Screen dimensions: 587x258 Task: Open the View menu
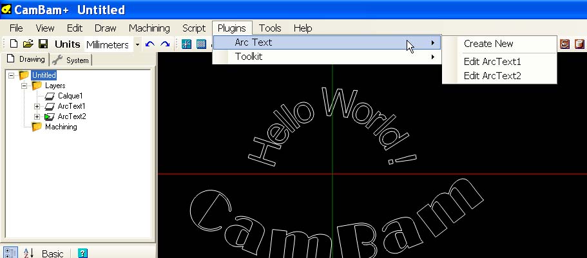(x=45, y=28)
